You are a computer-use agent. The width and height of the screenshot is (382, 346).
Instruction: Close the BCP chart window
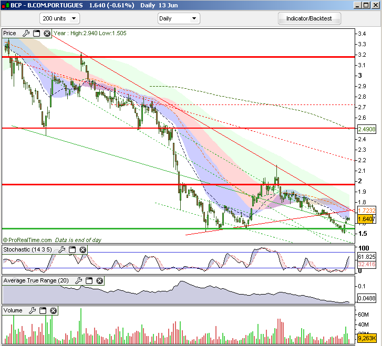375,5
